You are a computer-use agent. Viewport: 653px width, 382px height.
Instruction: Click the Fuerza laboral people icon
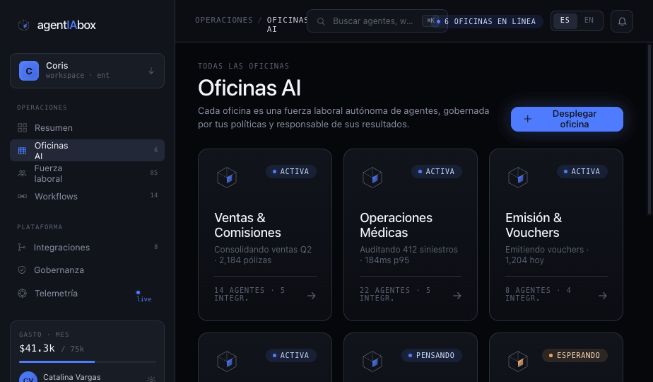[22, 173]
